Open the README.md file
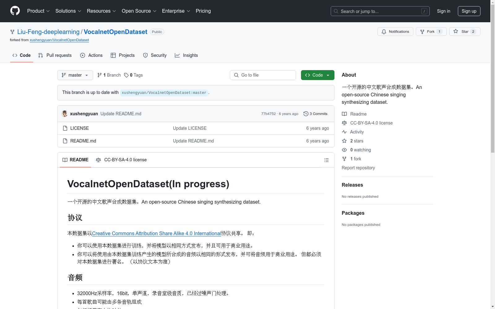 83,141
